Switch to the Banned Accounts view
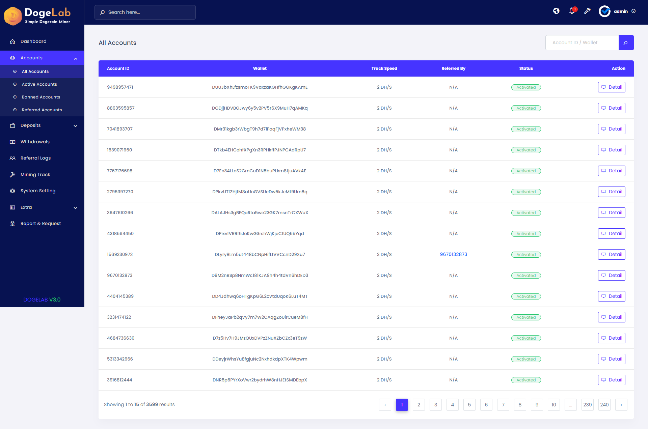 (40, 97)
